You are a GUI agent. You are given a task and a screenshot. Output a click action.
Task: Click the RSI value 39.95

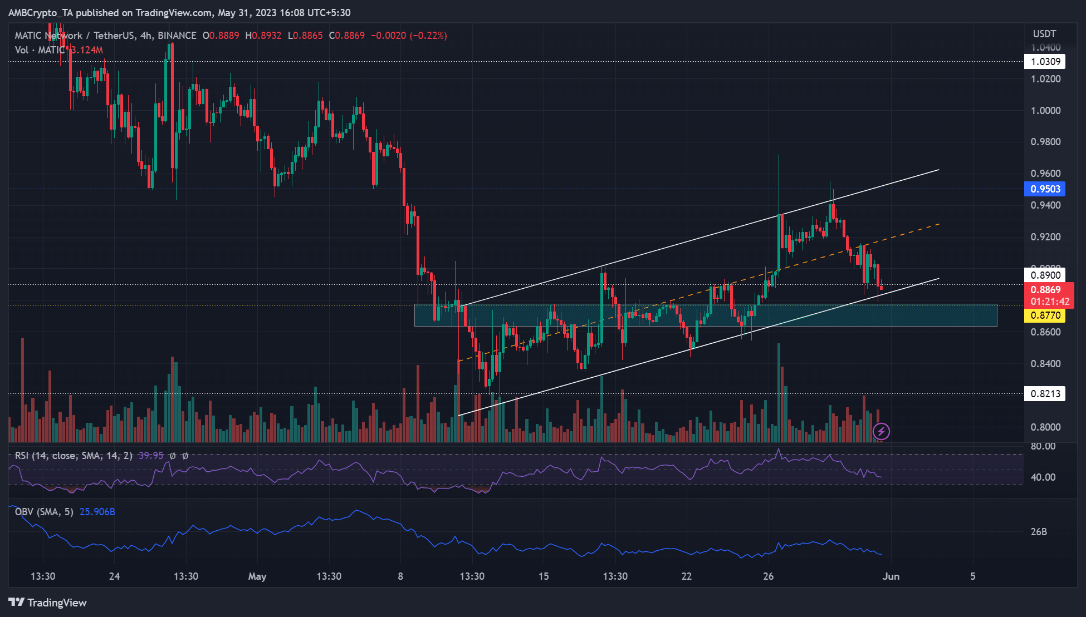point(151,456)
